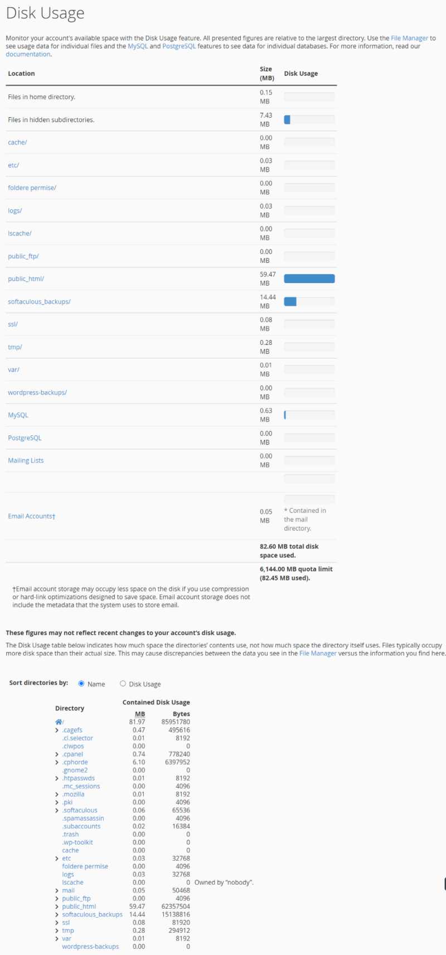Open the PostgreSQL location row link

[x=25, y=438]
